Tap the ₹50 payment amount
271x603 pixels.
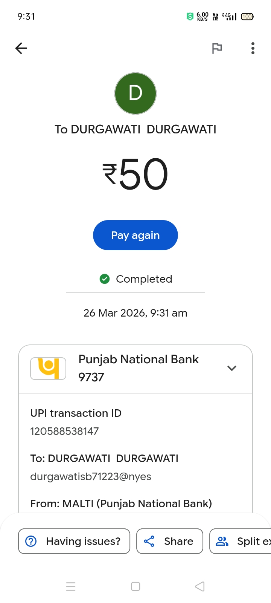(x=135, y=174)
